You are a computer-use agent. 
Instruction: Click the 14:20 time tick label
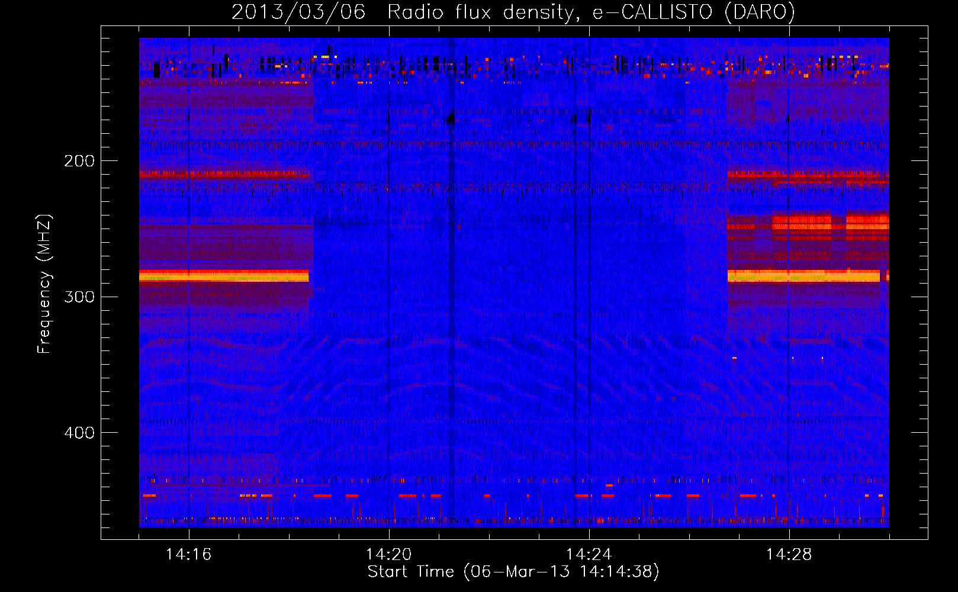[388, 555]
